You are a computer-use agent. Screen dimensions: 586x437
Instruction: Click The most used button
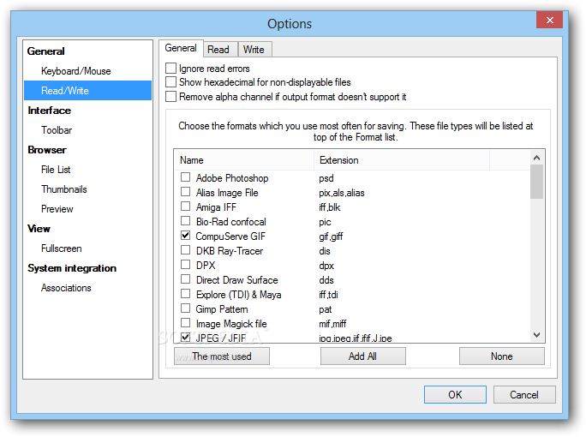click(222, 356)
